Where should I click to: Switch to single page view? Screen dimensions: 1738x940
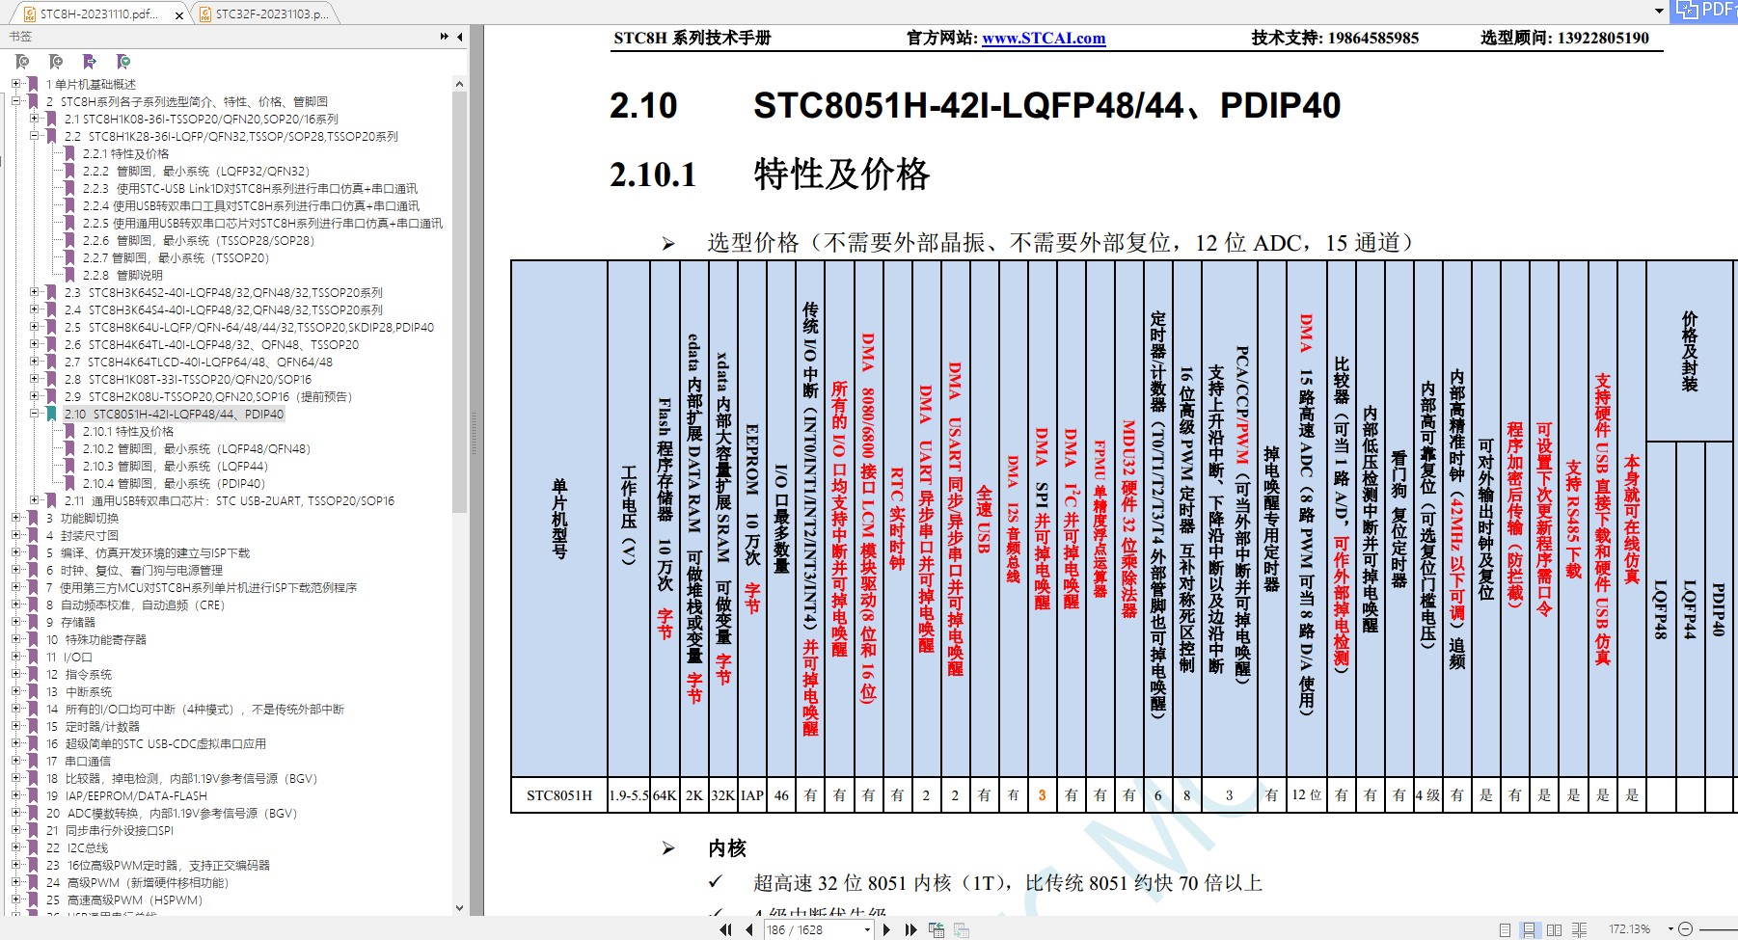click(1505, 929)
